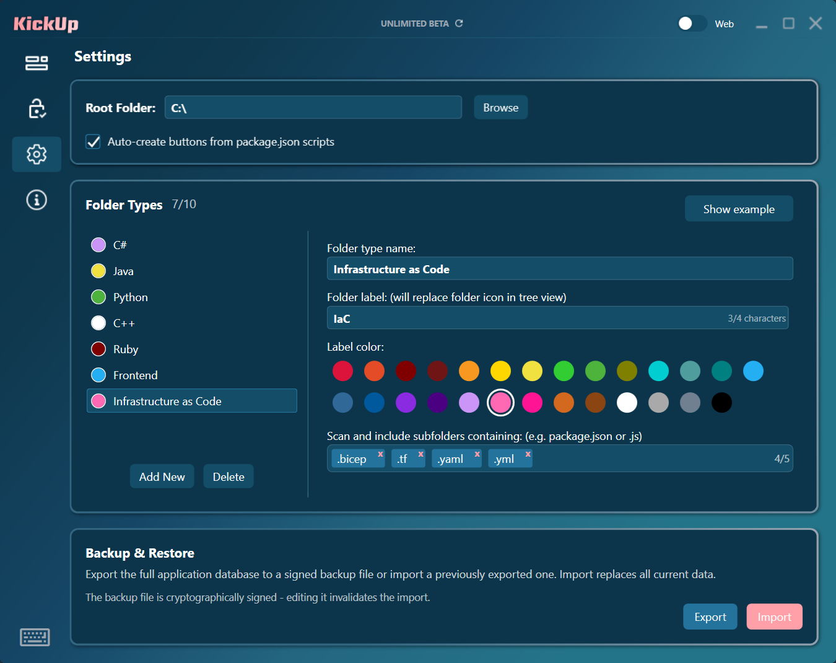Delete the .yml tag
The height and width of the screenshot is (663, 836).
528,454
